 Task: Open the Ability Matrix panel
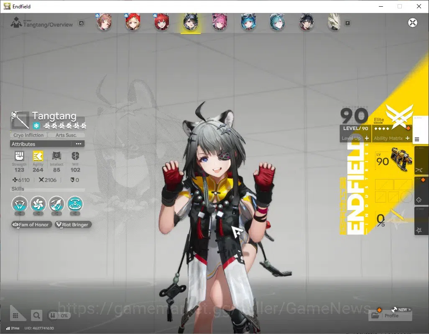click(391, 138)
